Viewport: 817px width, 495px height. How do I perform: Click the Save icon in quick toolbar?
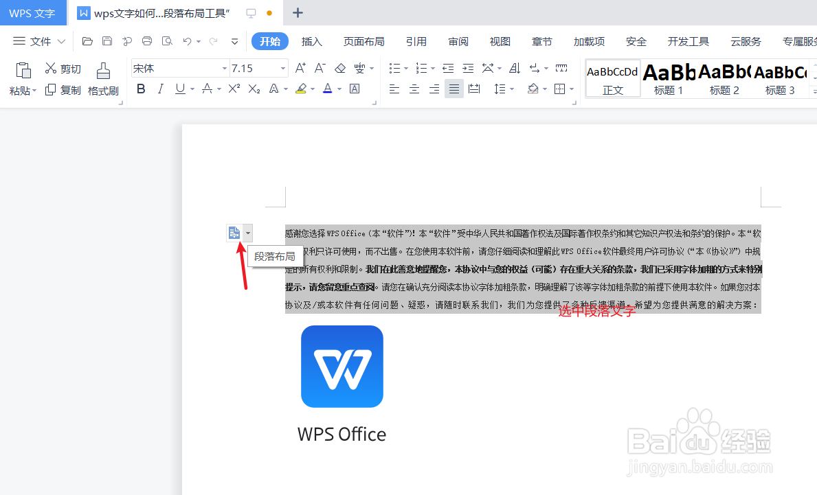point(107,41)
